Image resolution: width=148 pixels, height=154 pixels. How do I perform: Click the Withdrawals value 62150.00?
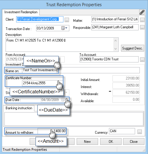126,93
